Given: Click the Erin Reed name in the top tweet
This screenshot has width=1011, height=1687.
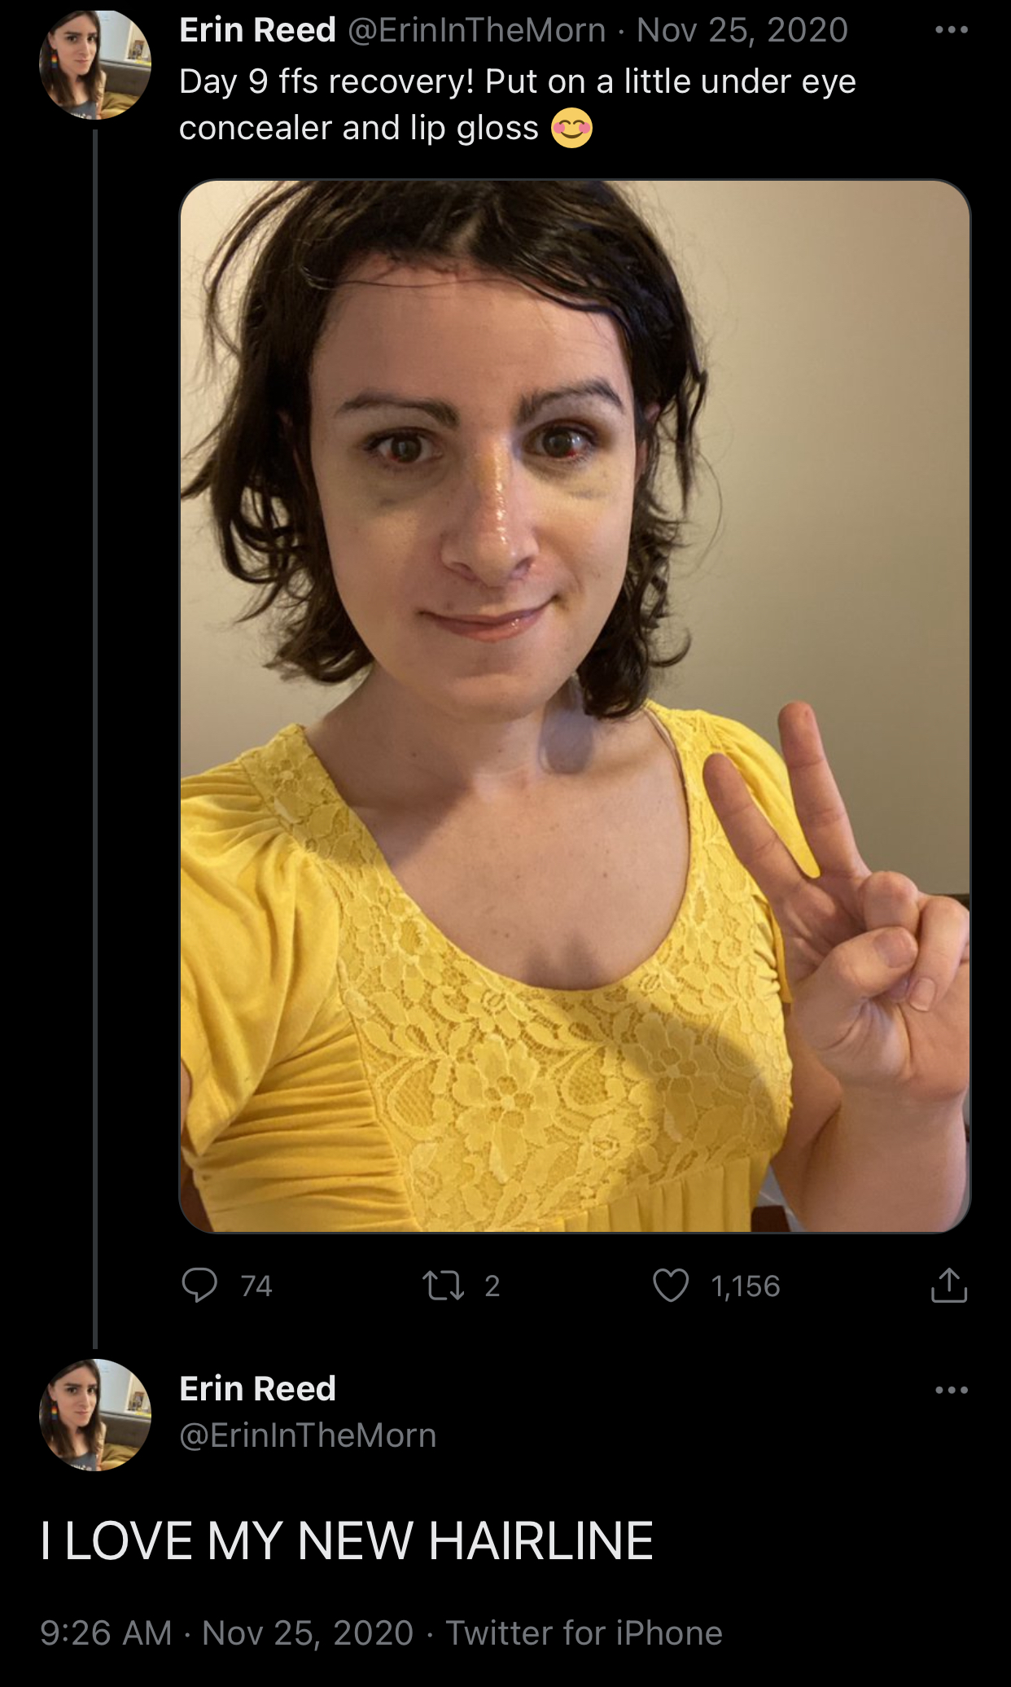Looking at the screenshot, I should pos(257,31).
